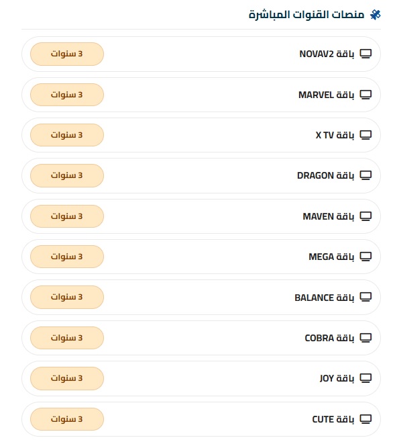Click the satellite icon beside the section heading
The width and height of the screenshot is (393, 442).
[x=376, y=15]
